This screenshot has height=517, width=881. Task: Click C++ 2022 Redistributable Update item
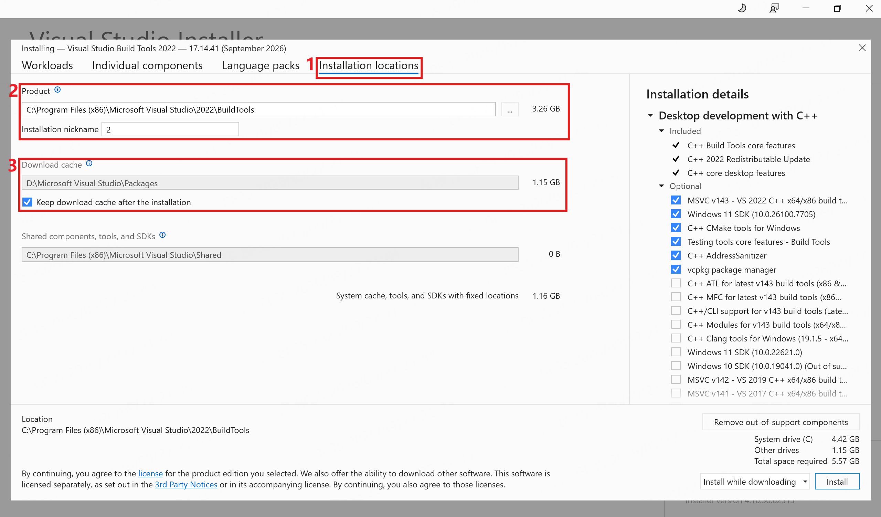click(749, 159)
